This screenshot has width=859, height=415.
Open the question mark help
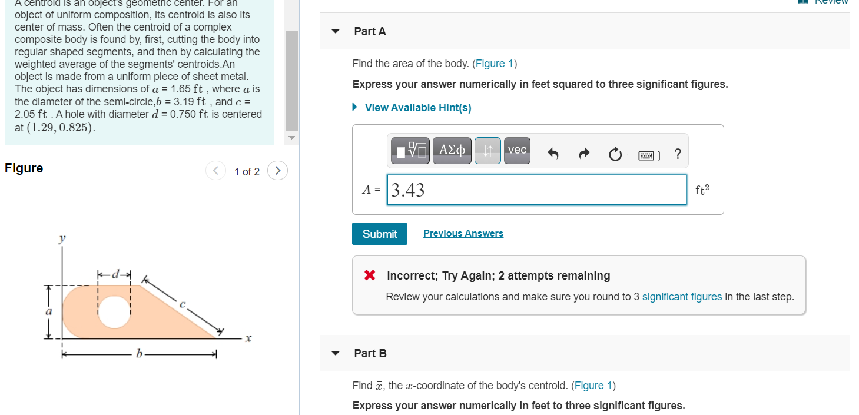click(678, 154)
